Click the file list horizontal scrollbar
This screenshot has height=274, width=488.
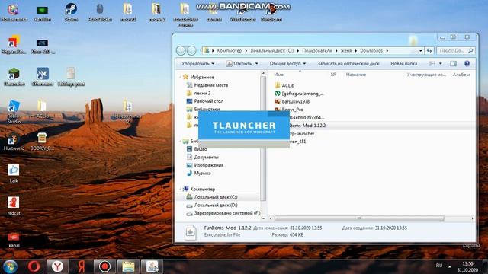(x=359, y=218)
